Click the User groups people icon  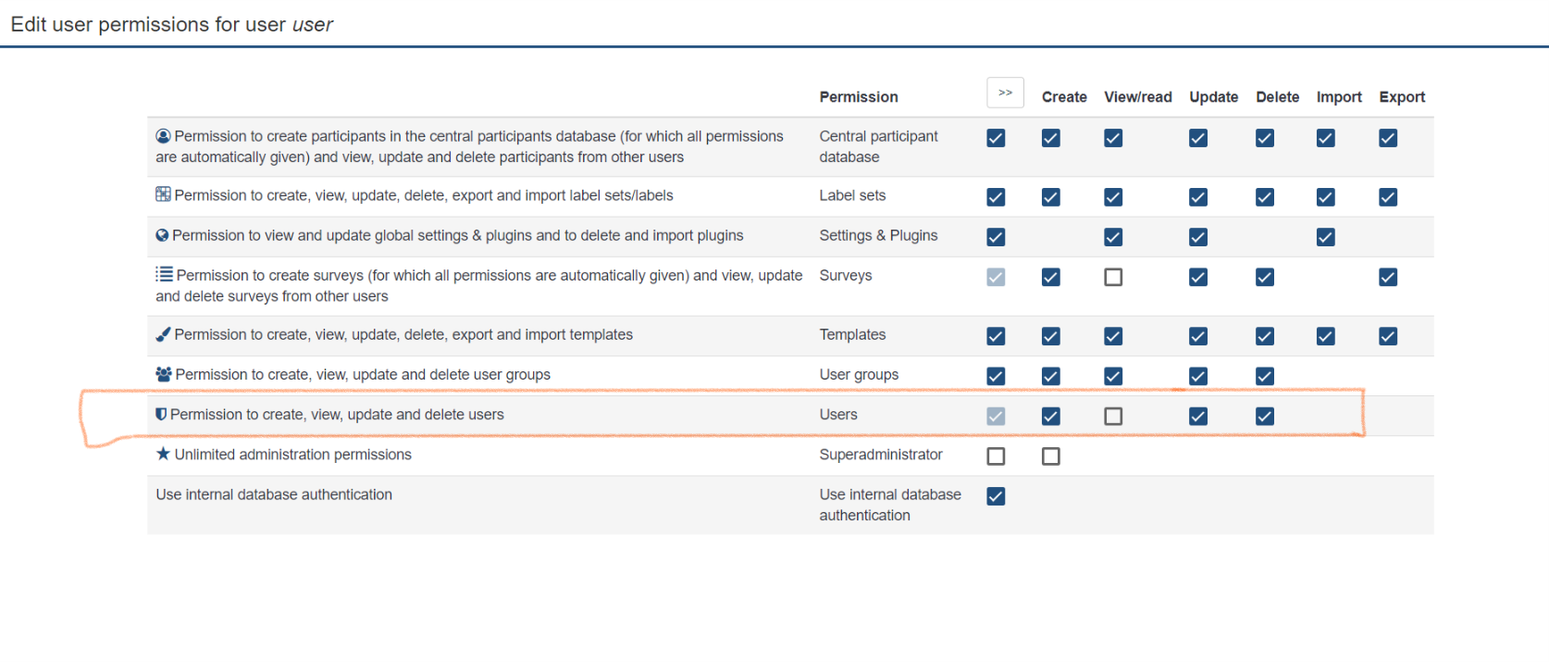click(x=164, y=374)
